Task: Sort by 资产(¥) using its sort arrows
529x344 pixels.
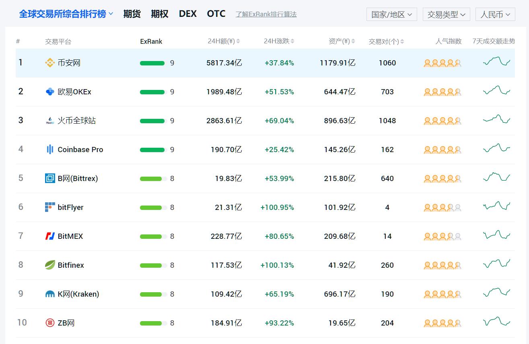Action: [353, 41]
